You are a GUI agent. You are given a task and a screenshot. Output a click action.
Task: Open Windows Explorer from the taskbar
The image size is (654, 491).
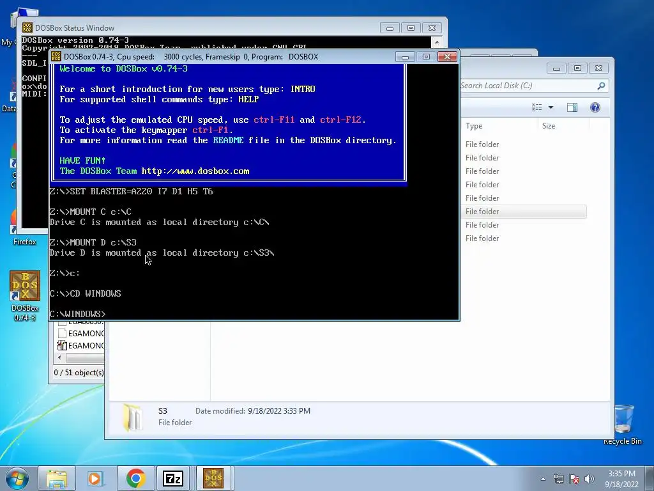pos(57,478)
